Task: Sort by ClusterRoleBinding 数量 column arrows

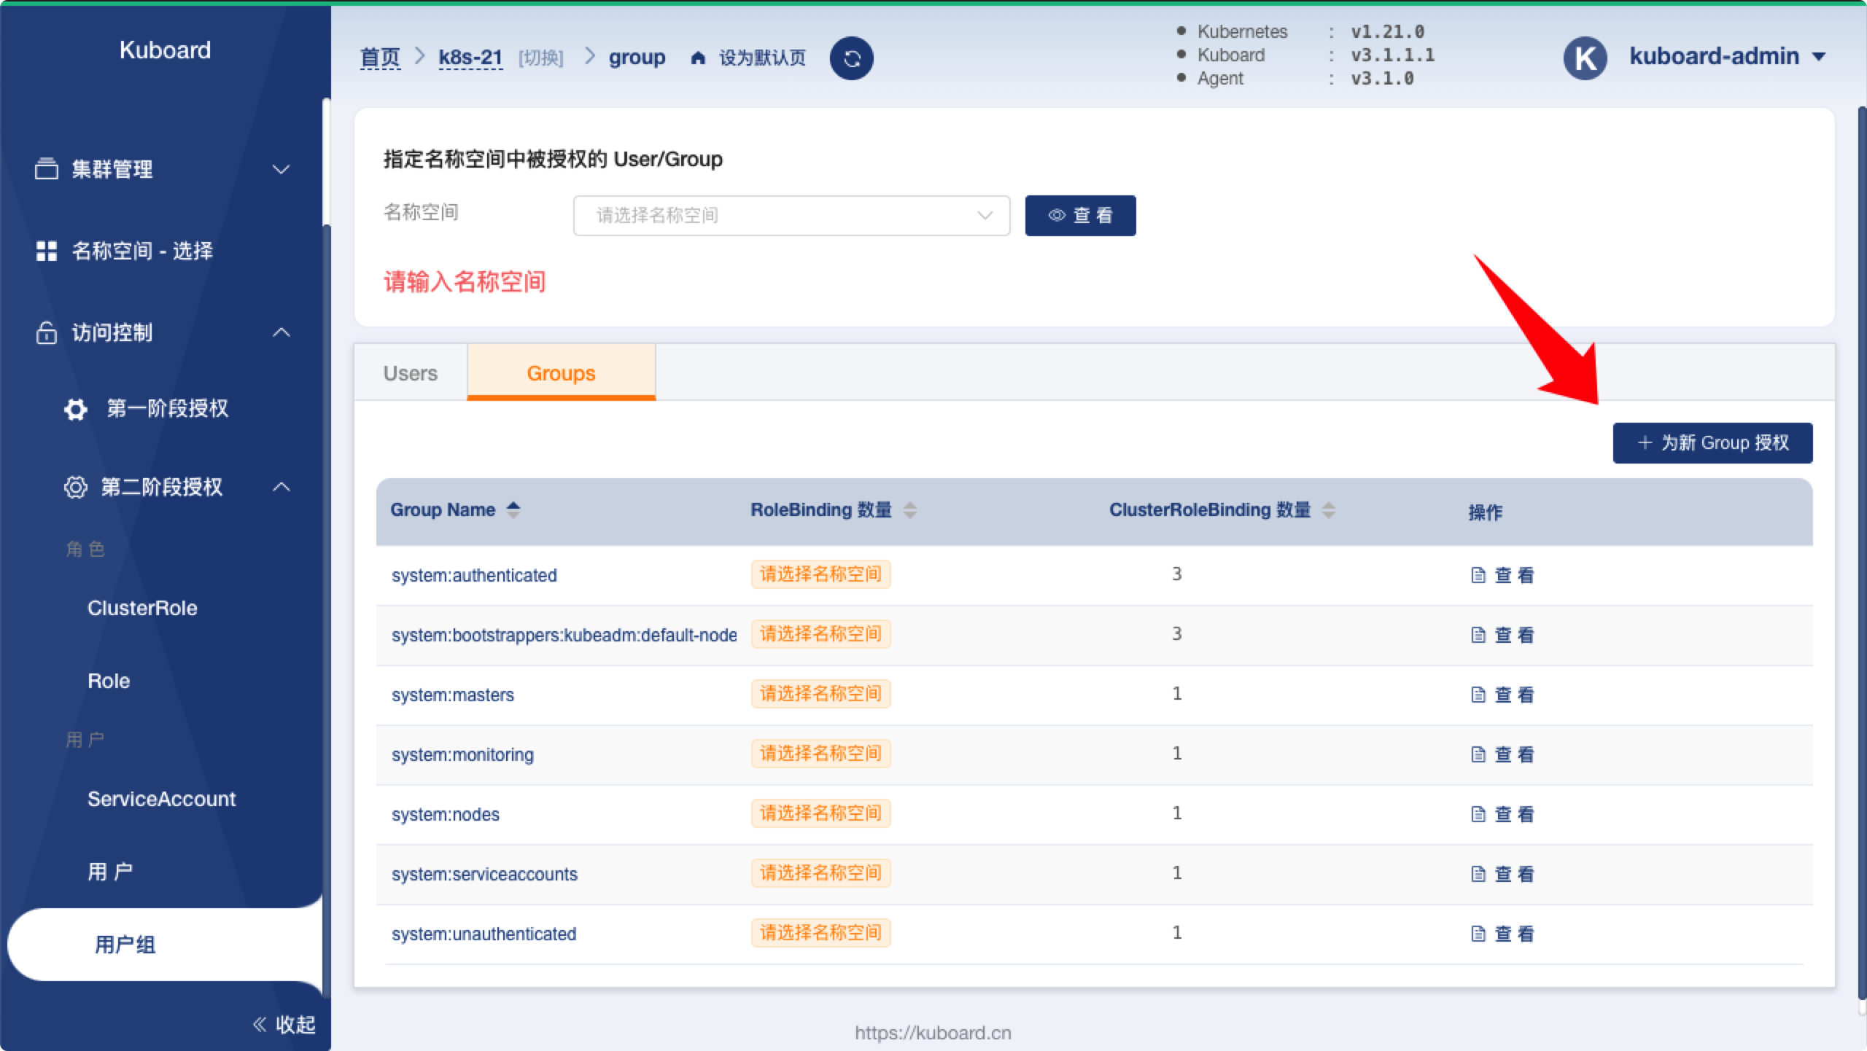Action: [1329, 509]
